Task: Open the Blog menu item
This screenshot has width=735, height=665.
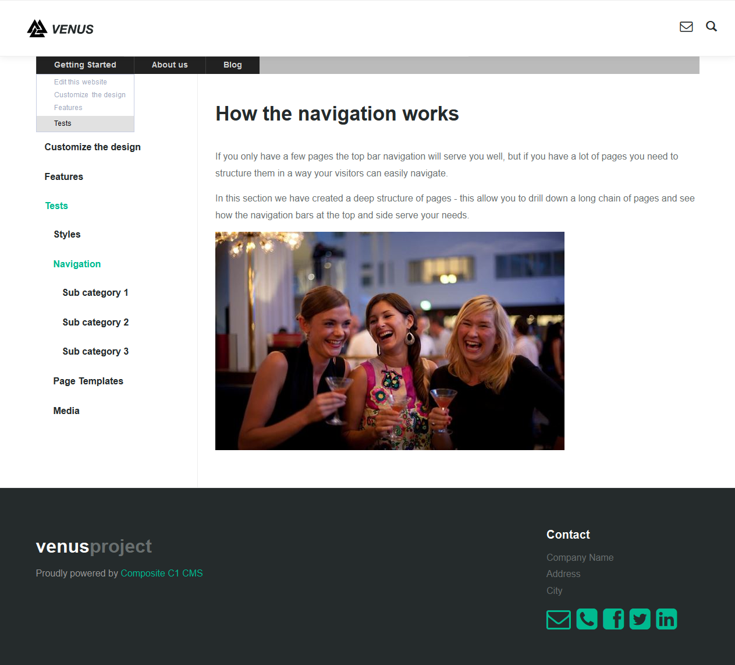Action: pyautogui.click(x=232, y=65)
